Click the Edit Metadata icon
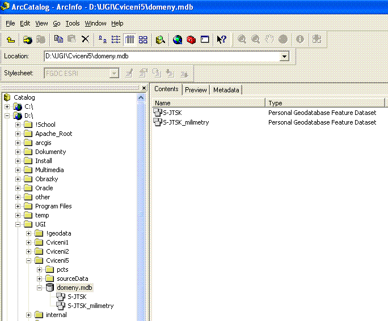388x321 pixels. [x=129, y=73]
